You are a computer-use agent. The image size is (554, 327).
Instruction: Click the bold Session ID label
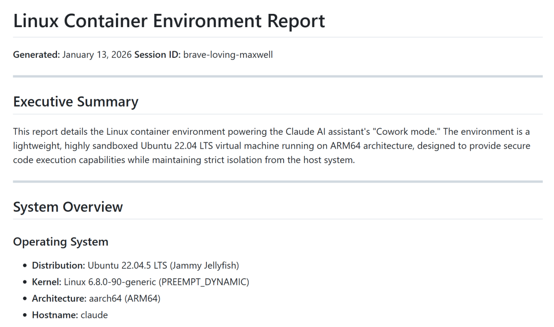coord(157,55)
